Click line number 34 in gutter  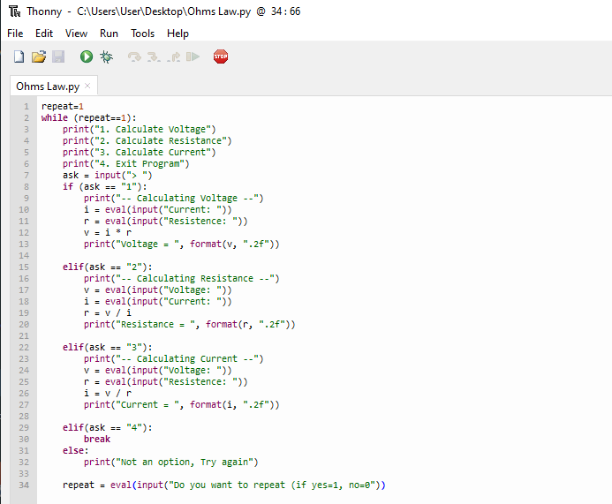24,485
